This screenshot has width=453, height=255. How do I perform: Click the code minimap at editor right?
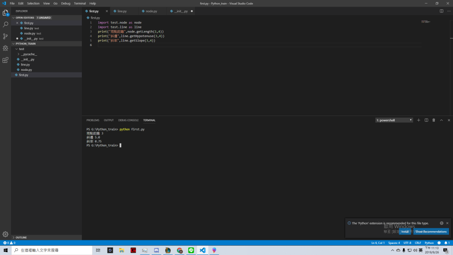tap(426, 22)
